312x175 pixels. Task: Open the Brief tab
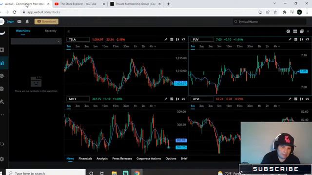tap(184, 158)
